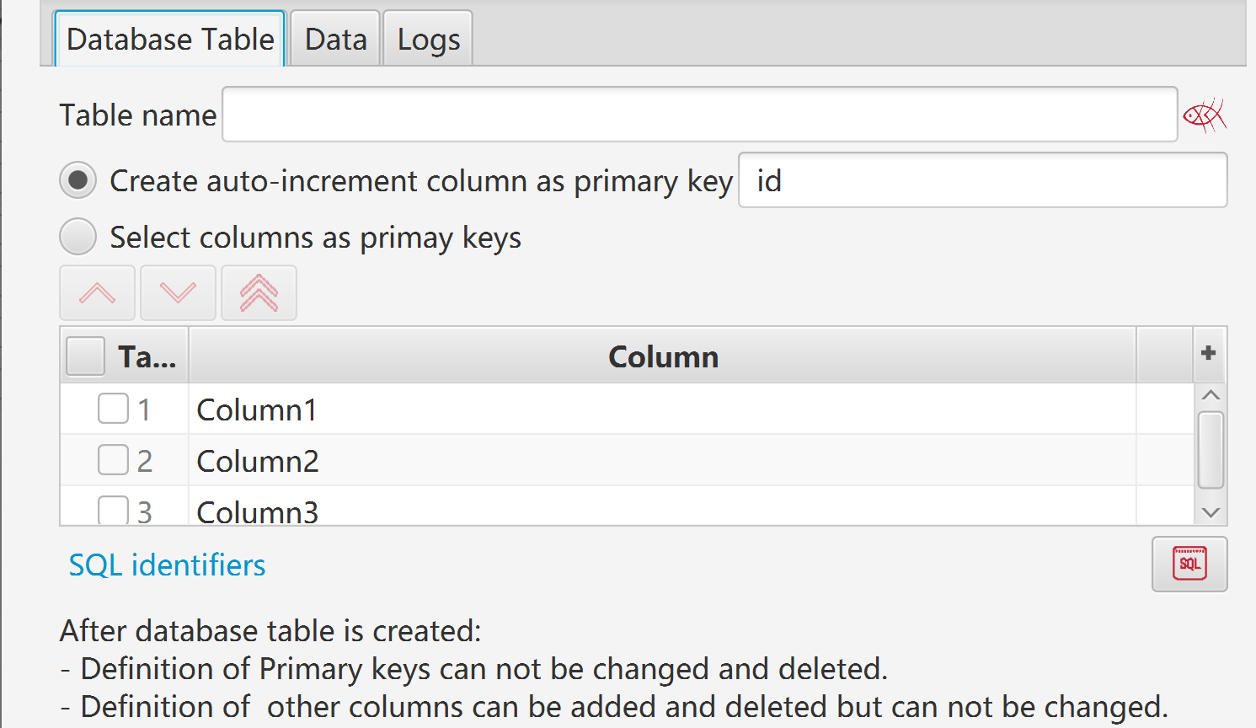Click the primary key name field containing id
This screenshot has width=1256, height=728.
tap(983, 180)
